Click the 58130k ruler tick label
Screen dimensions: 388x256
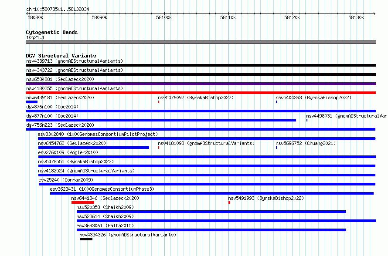[356, 17]
